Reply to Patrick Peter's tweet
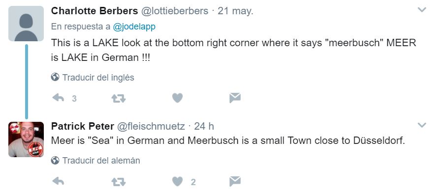The height and width of the screenshot is (194, 445). 58,181
